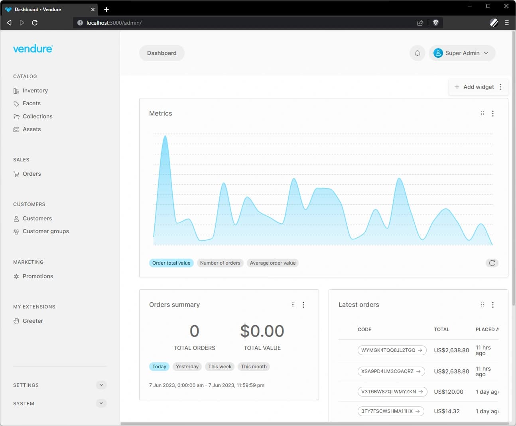The height and width of the screenshot is (426, 516).
Task: Enable the Average order value metric
Action: [273, 263]
